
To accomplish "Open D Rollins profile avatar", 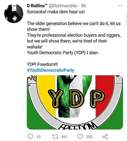I will click(14, 13).
